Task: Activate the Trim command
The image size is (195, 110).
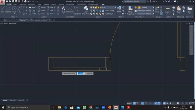Action: [50, 7]
